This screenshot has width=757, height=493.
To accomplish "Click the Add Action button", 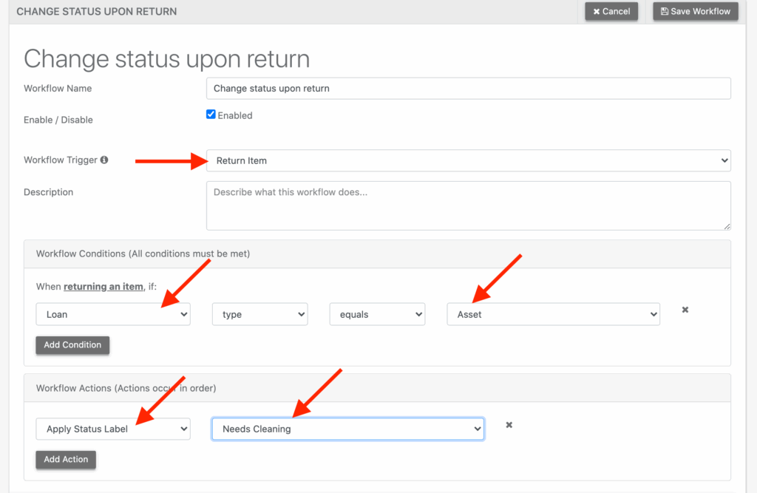I will [66, 459].
